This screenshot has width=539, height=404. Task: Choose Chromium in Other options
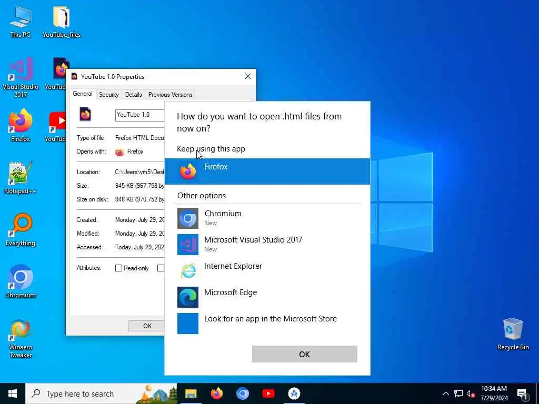pos(267,218)
